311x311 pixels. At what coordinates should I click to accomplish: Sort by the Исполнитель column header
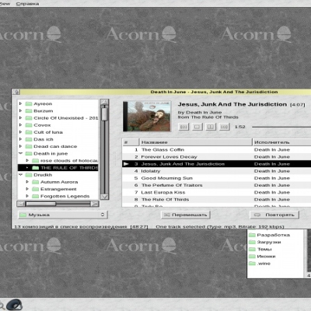(x=281, y=142)
